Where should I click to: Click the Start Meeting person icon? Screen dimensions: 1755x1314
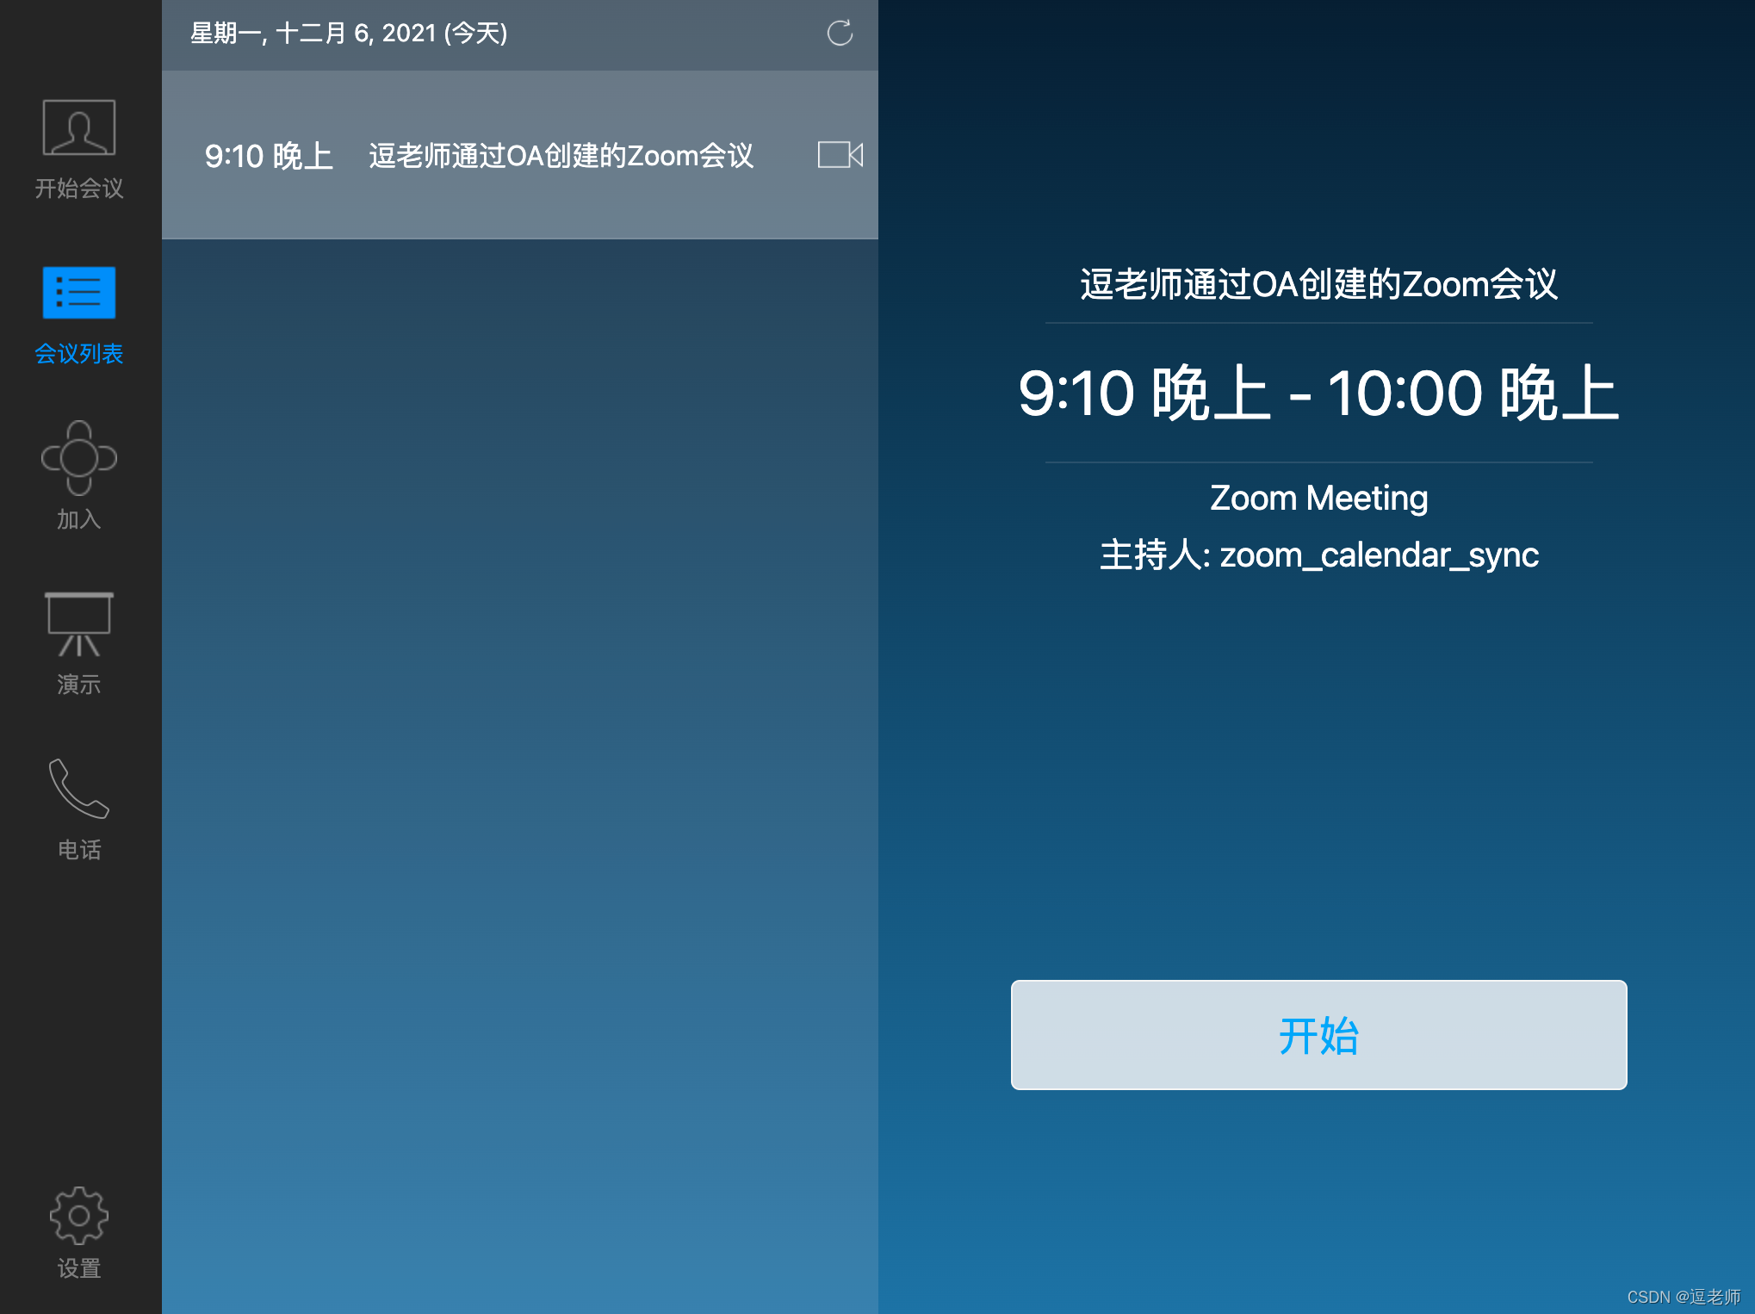coord(79,127)
